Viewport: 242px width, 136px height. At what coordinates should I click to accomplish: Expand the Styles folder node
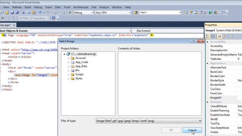click(68, 79)
